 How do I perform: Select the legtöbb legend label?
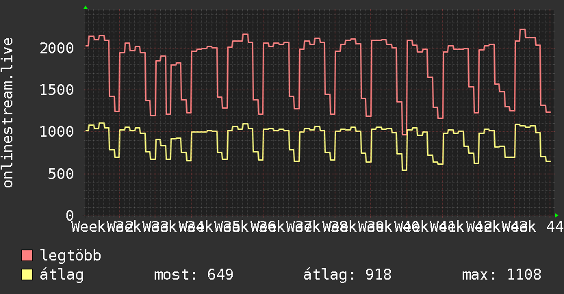[x=70, y=256]
